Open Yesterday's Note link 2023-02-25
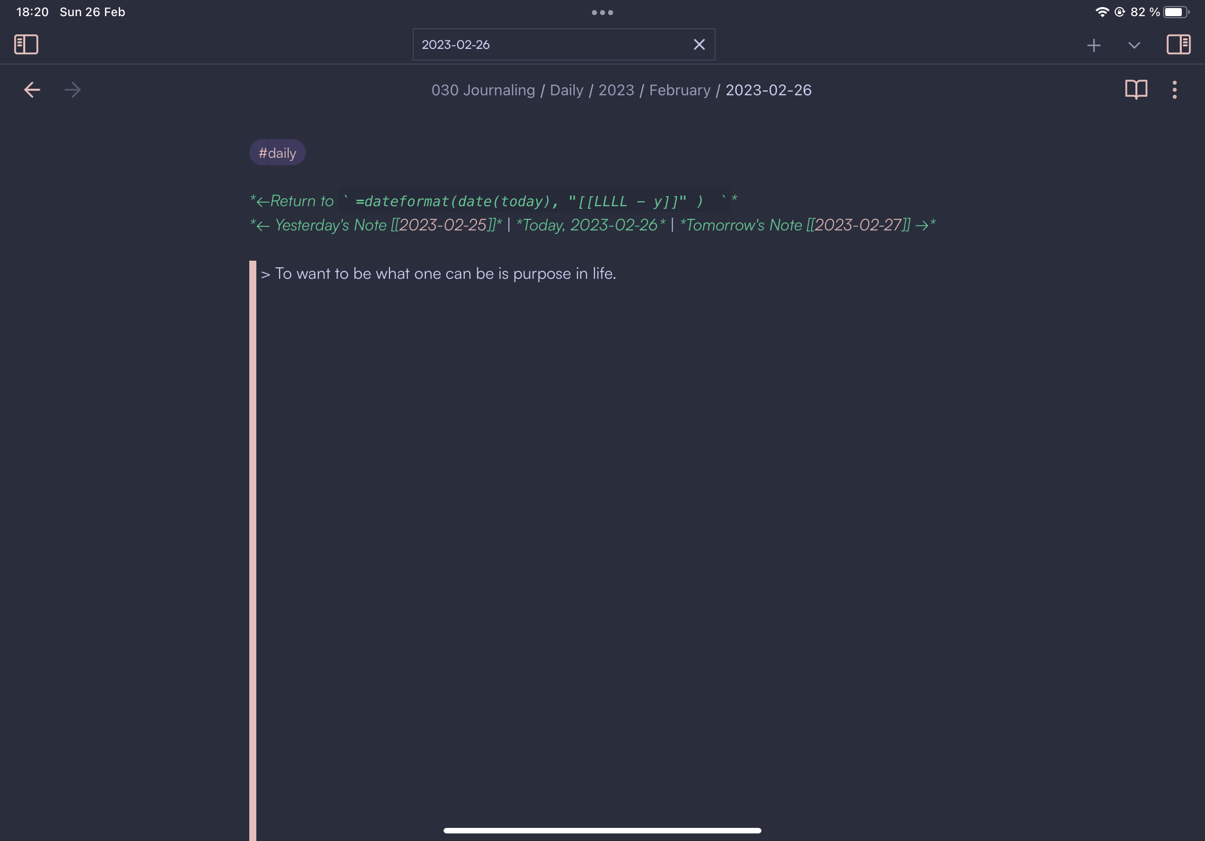1205x841 pixels. (444, 225)
